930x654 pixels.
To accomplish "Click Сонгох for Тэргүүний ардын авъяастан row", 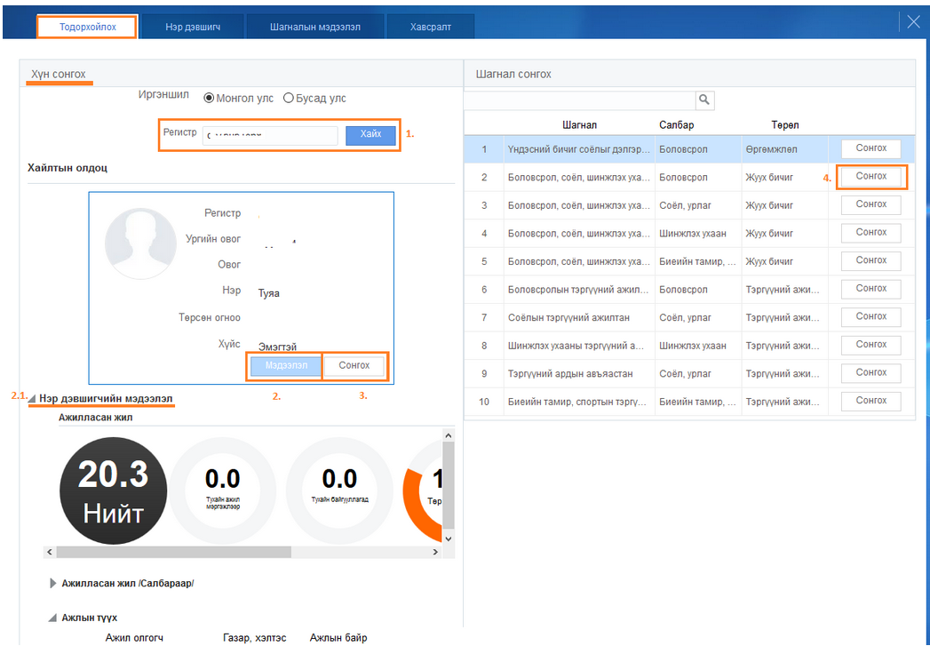I will 870,372.
